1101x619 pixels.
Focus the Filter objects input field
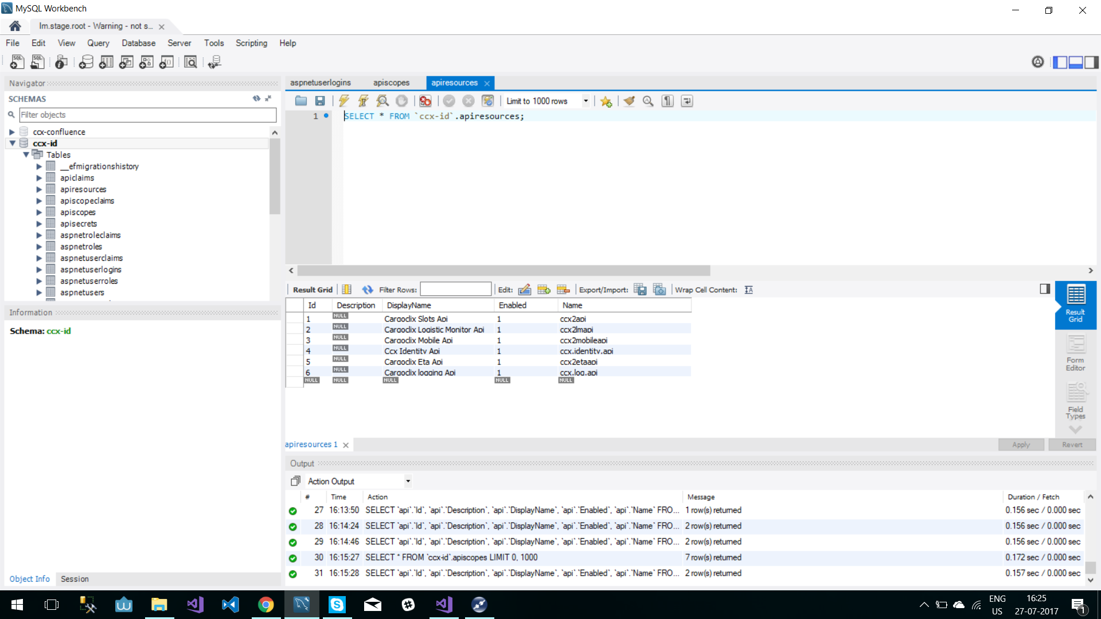tap(147, 115)
